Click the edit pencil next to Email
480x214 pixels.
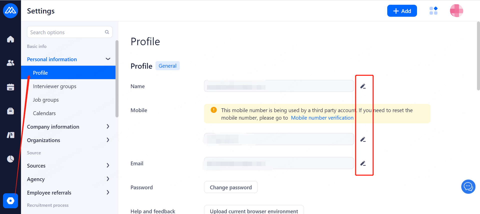click(x=363, y=163)
